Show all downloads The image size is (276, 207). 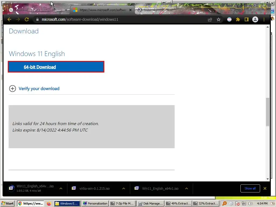[250, 188]
